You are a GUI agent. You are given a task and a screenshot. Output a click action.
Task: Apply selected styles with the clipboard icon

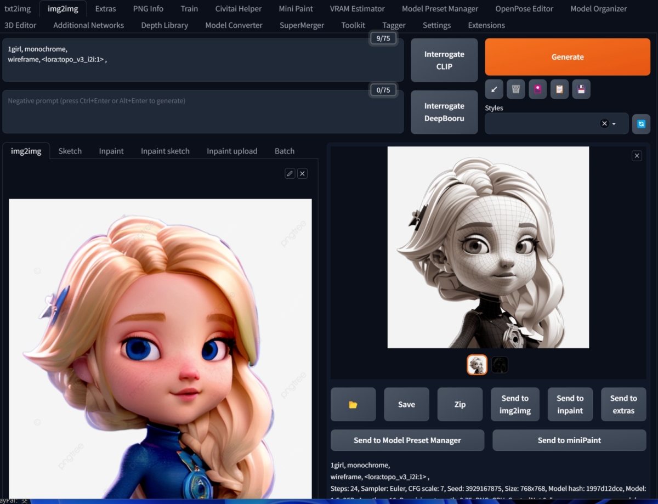pyautogui.click(x=559, y=89)
